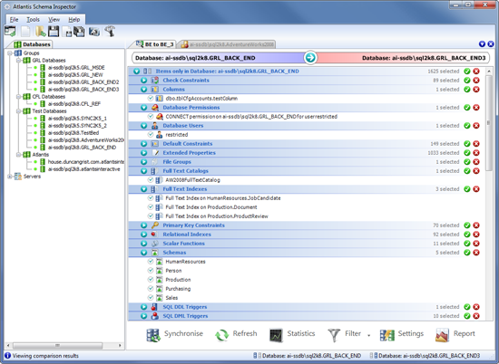499x364 pixels.
Task: Click the Refresh arrows icon
Action: [221, 335]
